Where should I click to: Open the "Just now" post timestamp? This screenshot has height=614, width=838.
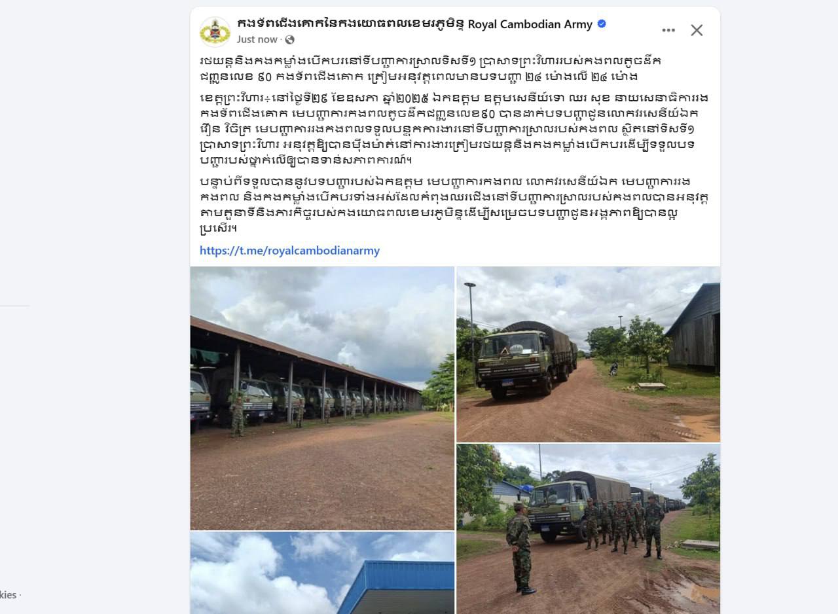point(257,39)
